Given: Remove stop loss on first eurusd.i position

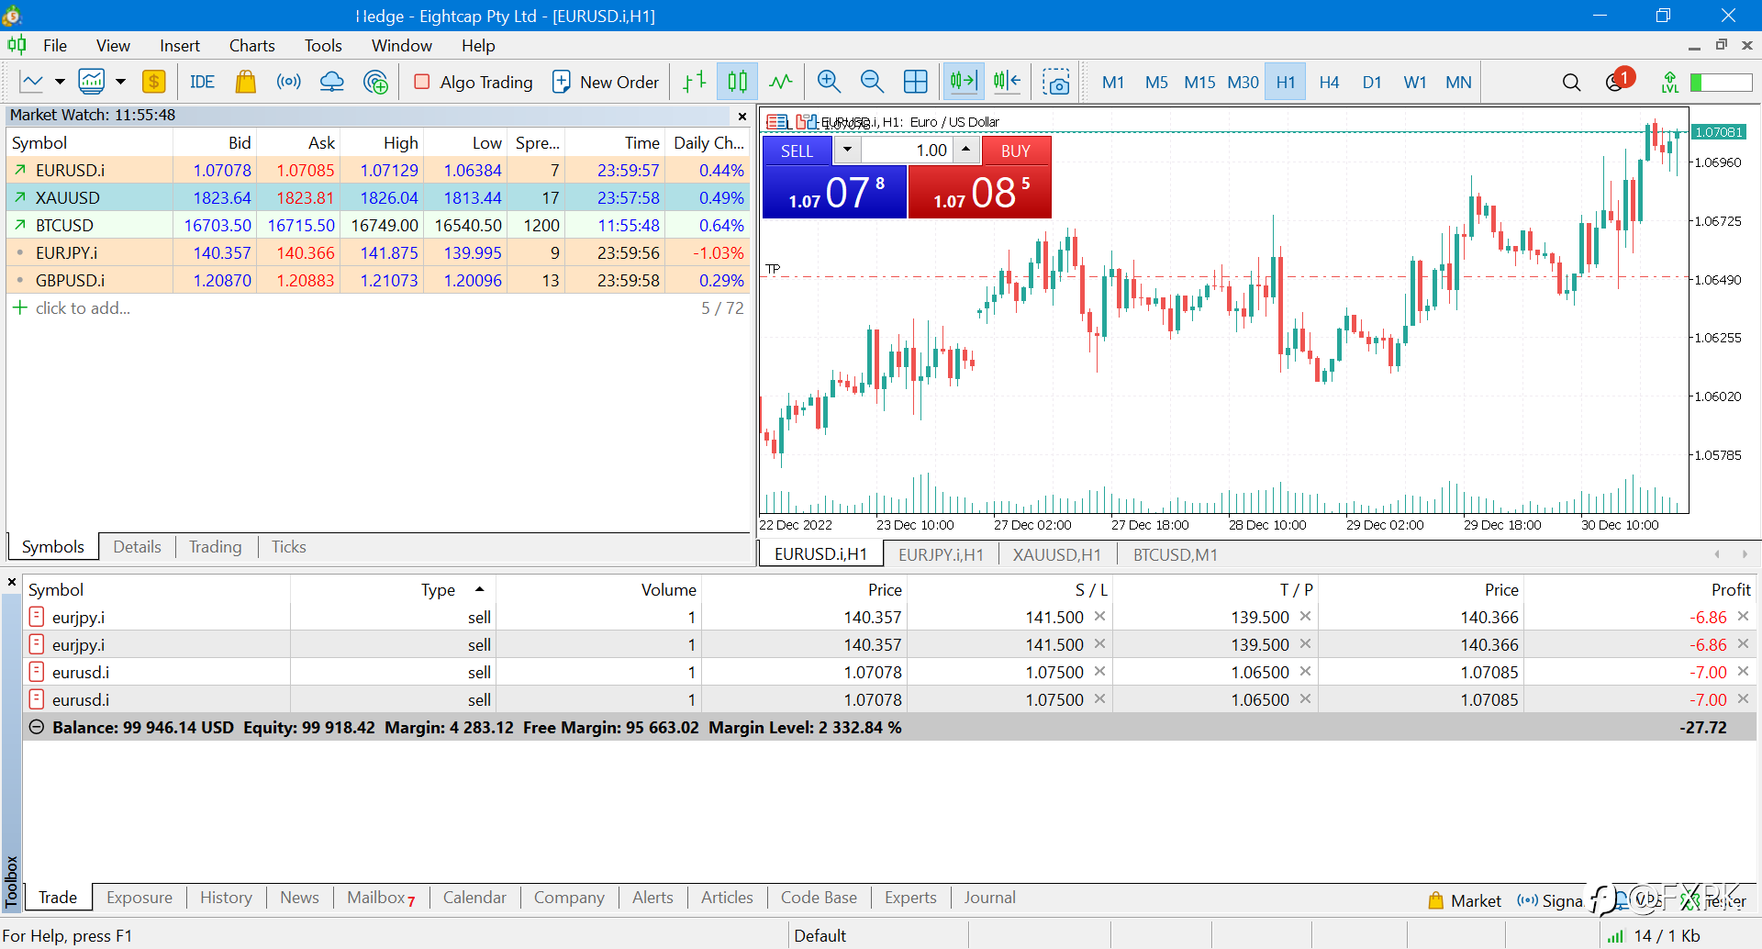Looking at the screenshot, I should point(1099,672).
